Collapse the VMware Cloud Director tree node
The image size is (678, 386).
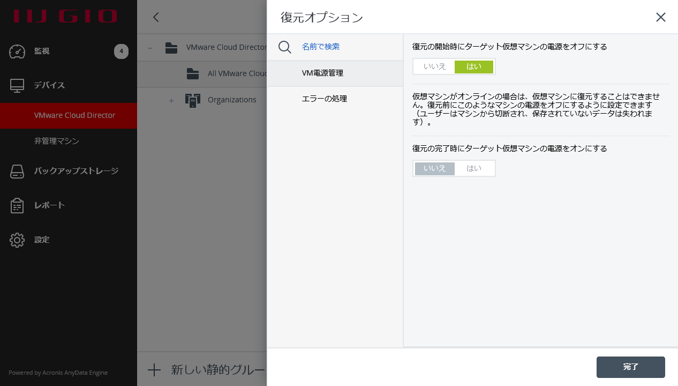coord(150,48)
